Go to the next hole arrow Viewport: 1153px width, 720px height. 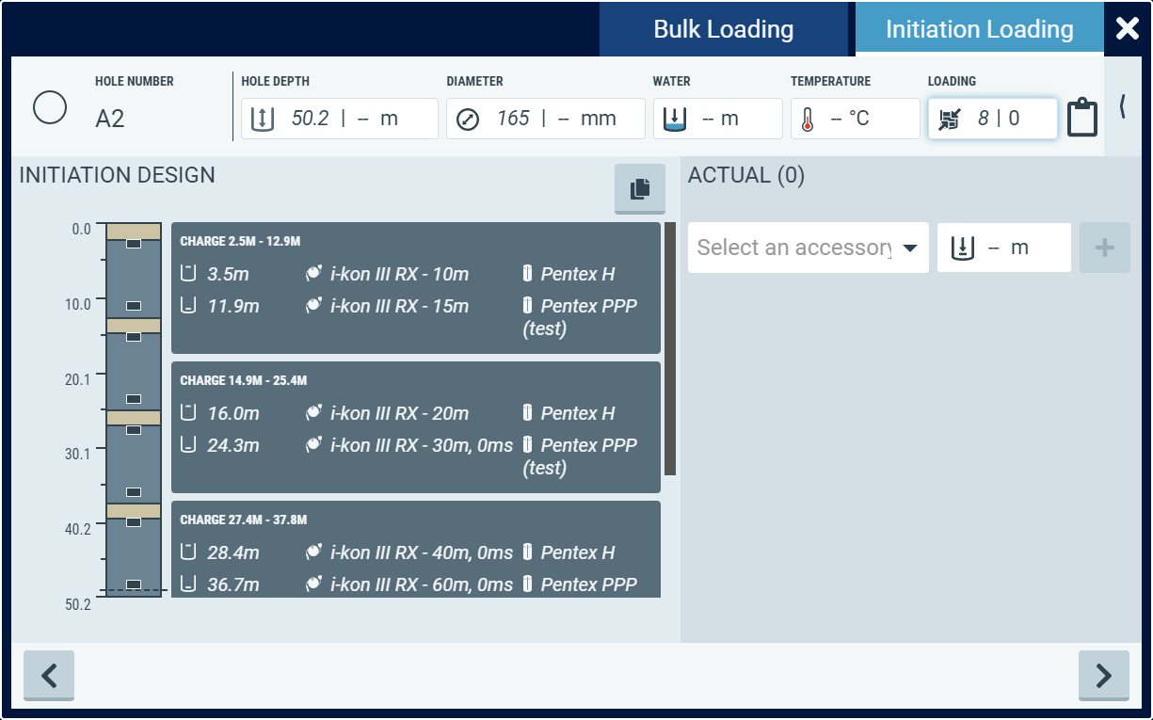(x=1104, y=675)
